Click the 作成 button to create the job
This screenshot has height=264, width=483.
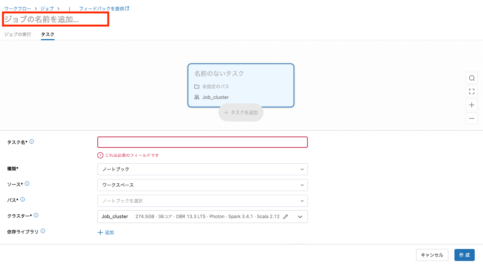tap(465, 255)
